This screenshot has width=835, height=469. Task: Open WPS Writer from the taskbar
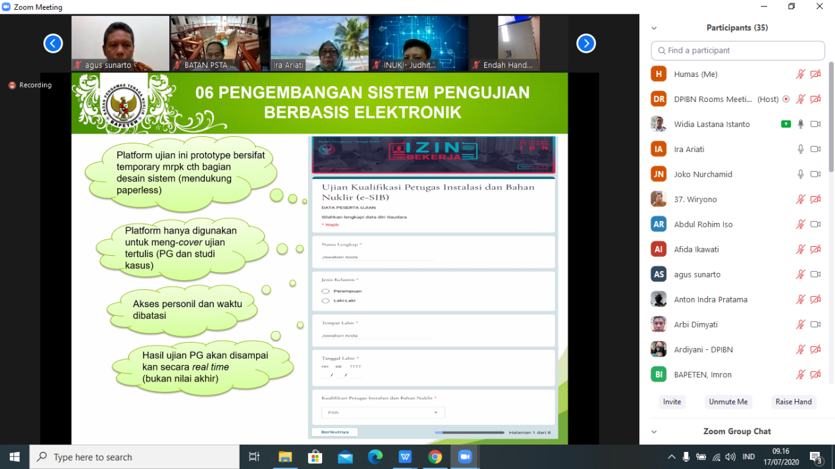pos(405,457)
